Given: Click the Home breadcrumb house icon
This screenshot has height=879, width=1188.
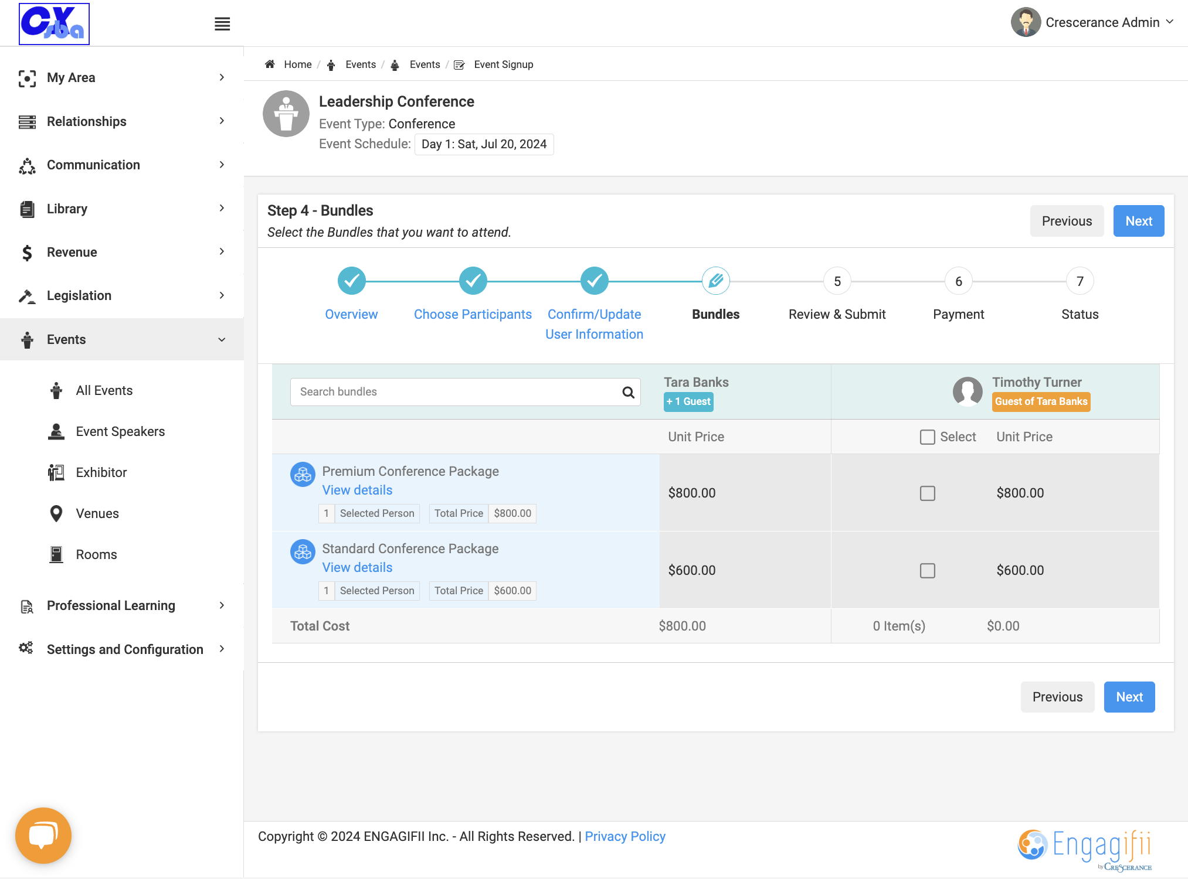Looking at the screenshot, I should click(270, 64).
